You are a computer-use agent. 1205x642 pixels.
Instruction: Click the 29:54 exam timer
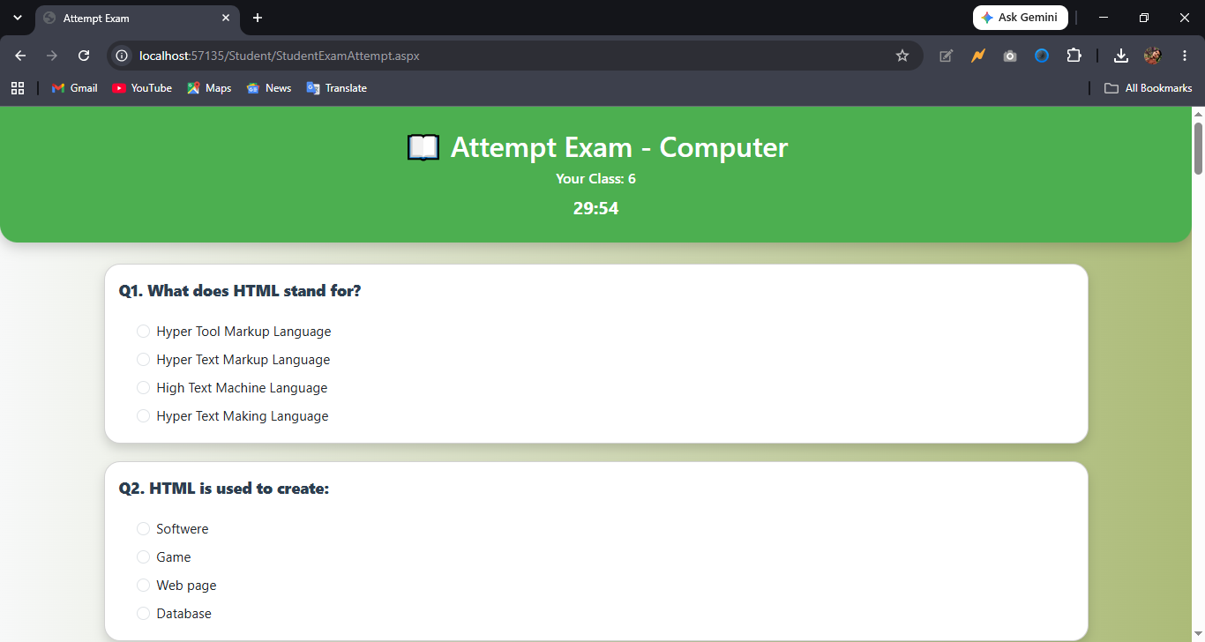pyautogui.click(x=596, y=208)
